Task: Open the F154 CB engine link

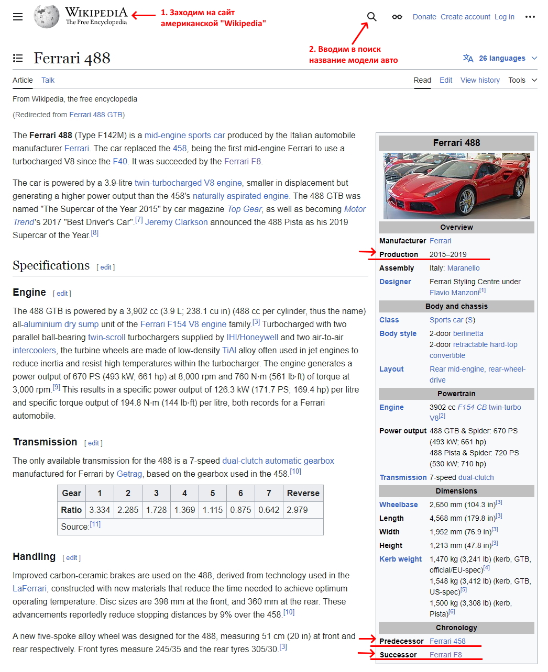Action: point(472,407)
